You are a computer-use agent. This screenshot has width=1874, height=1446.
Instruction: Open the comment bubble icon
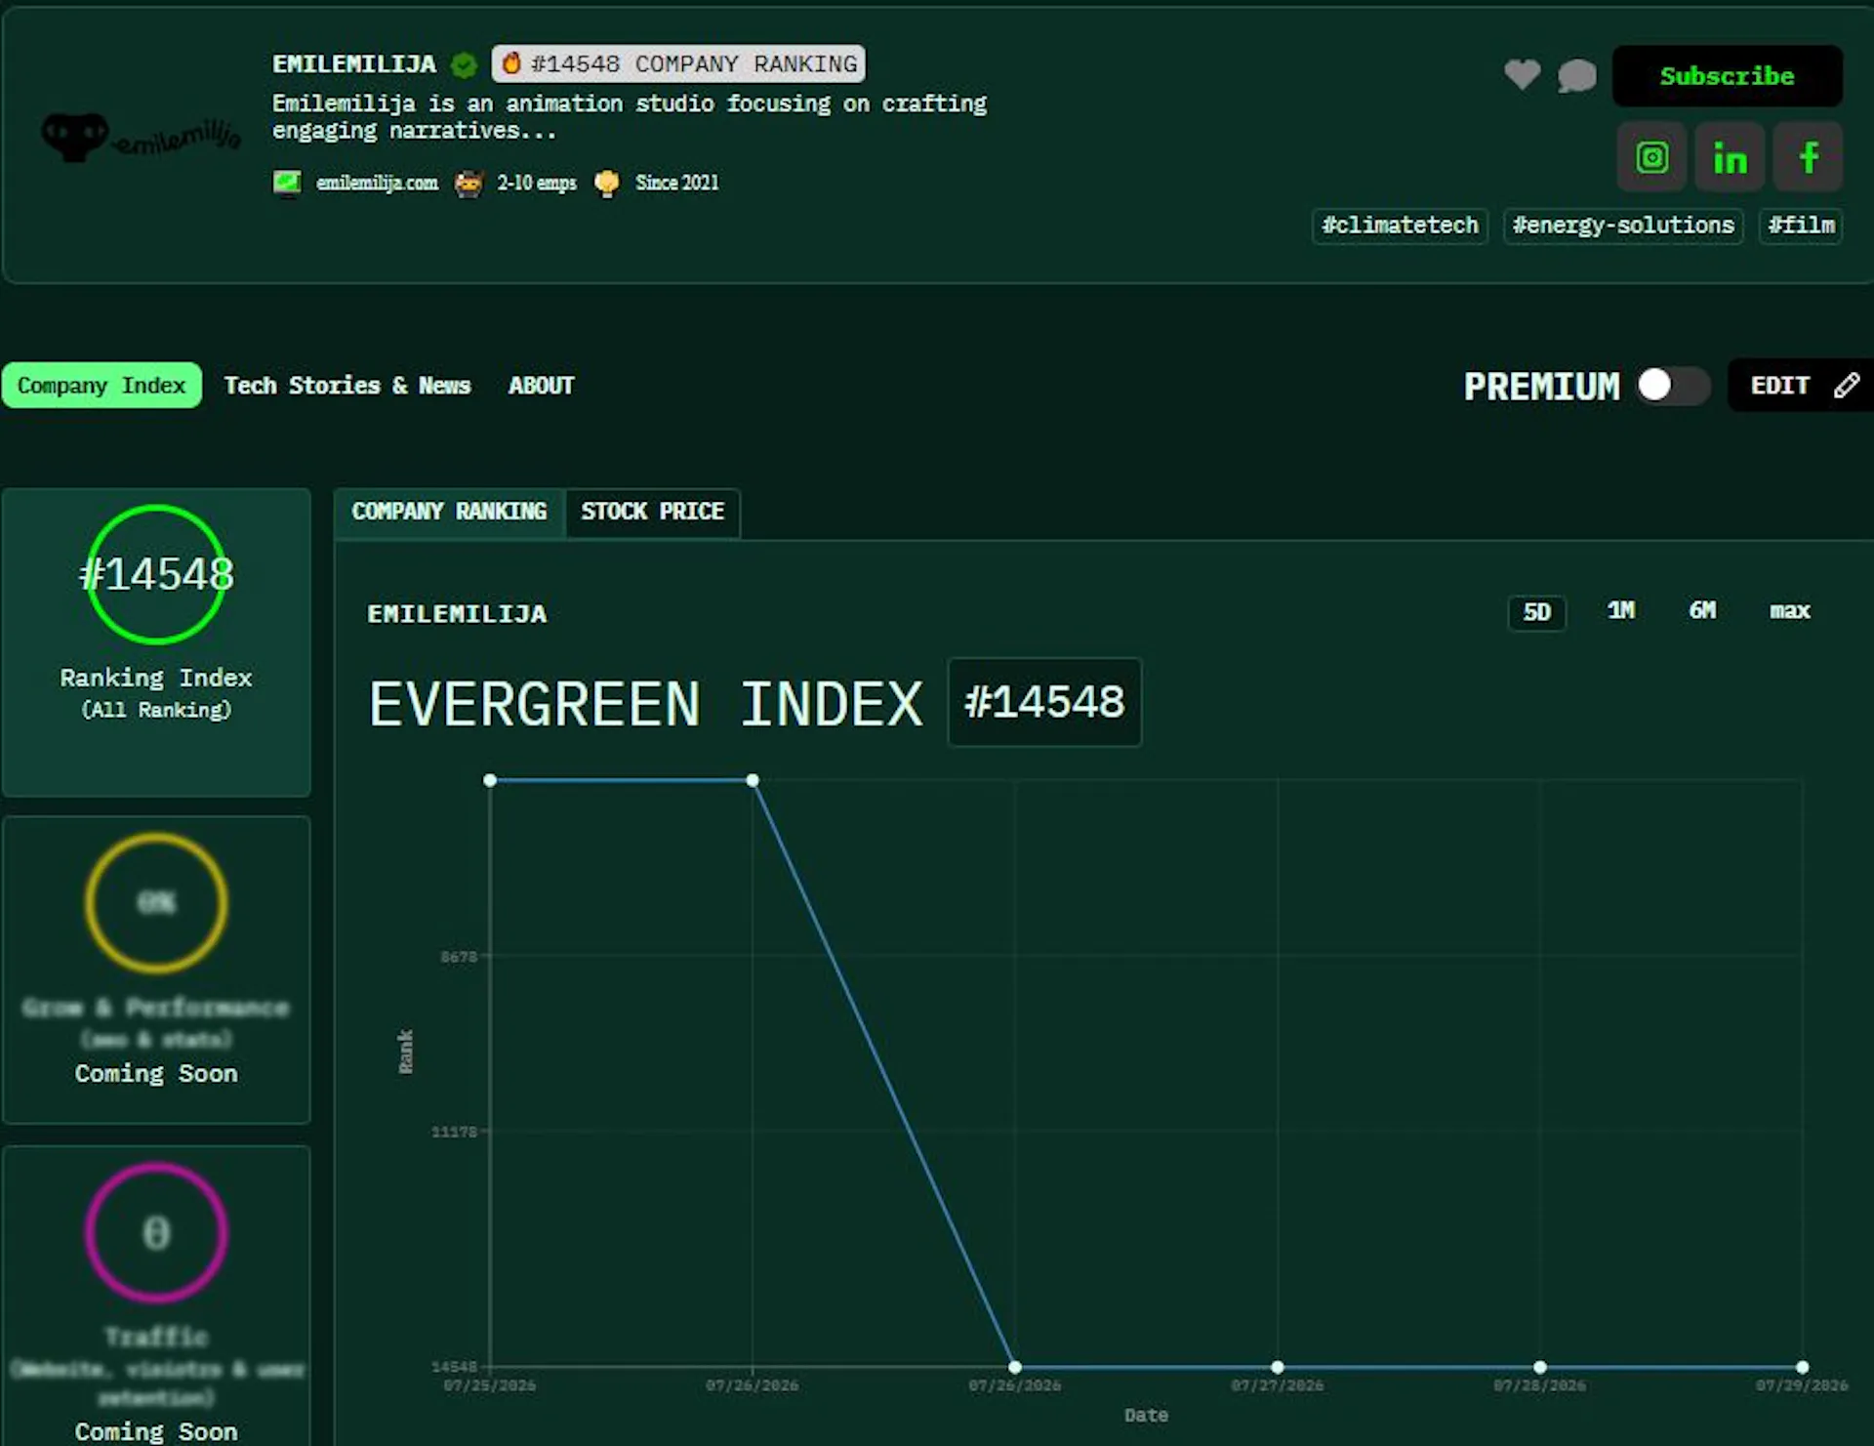point(1576,75)
